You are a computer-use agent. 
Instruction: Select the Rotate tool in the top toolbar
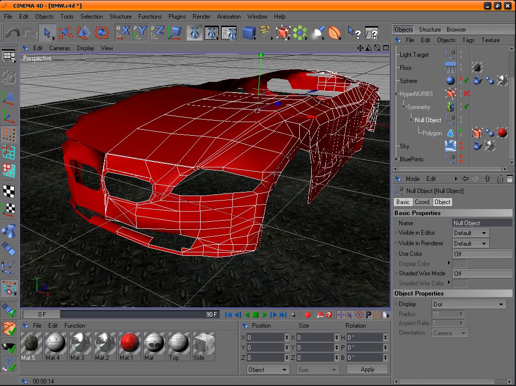point(102,33)
